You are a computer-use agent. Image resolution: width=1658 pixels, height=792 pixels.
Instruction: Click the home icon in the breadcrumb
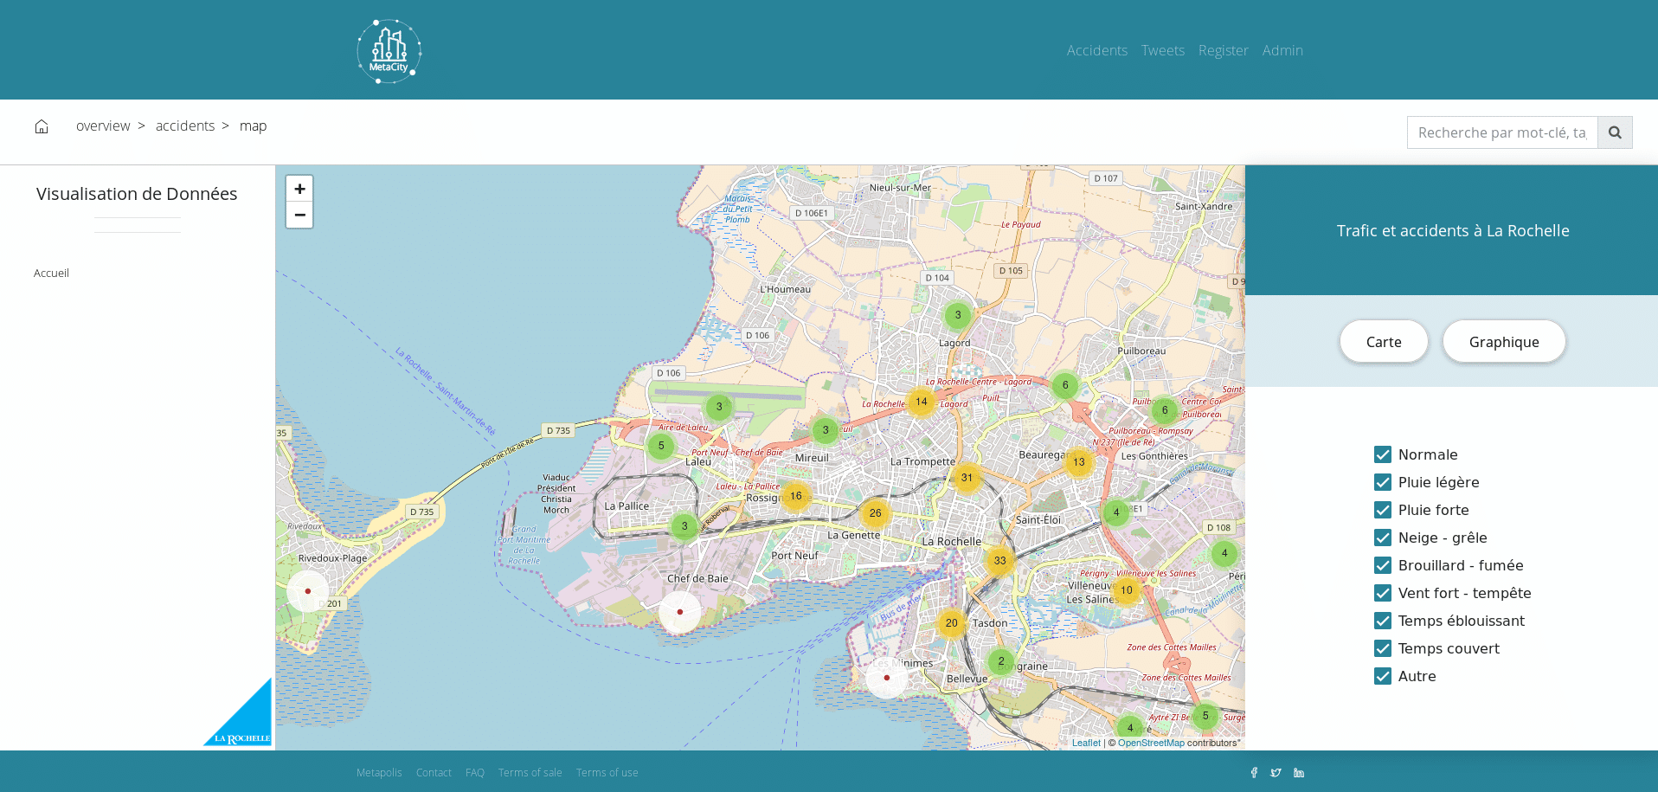click(42, 126)
